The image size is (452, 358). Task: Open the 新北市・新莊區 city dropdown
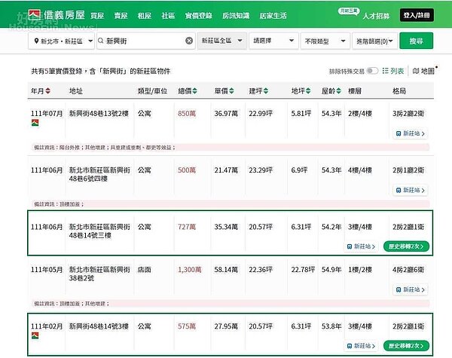coord(62,41)
